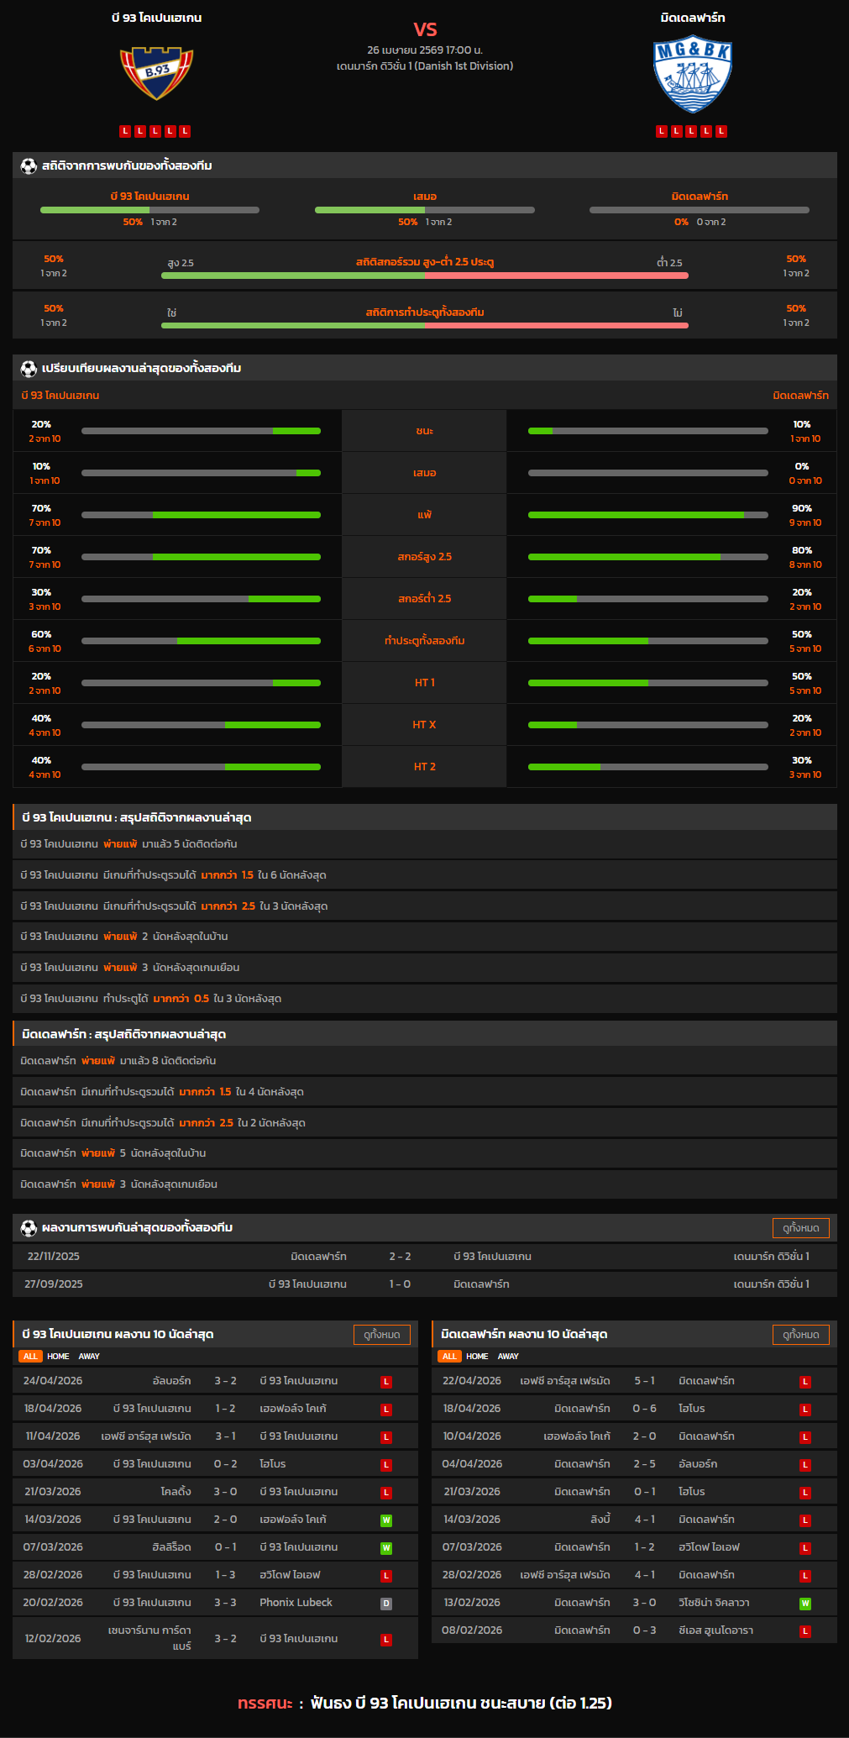Select AWAY filter in Middelfart last 10 matches
849x1738 pixels.
(x=508, y=1356)
